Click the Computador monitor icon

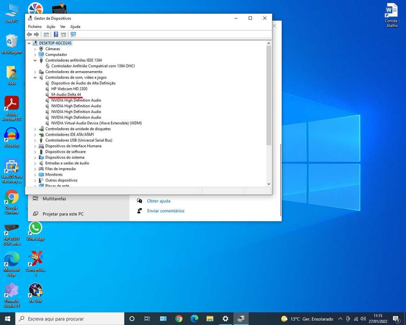click(x=41, y=54)
